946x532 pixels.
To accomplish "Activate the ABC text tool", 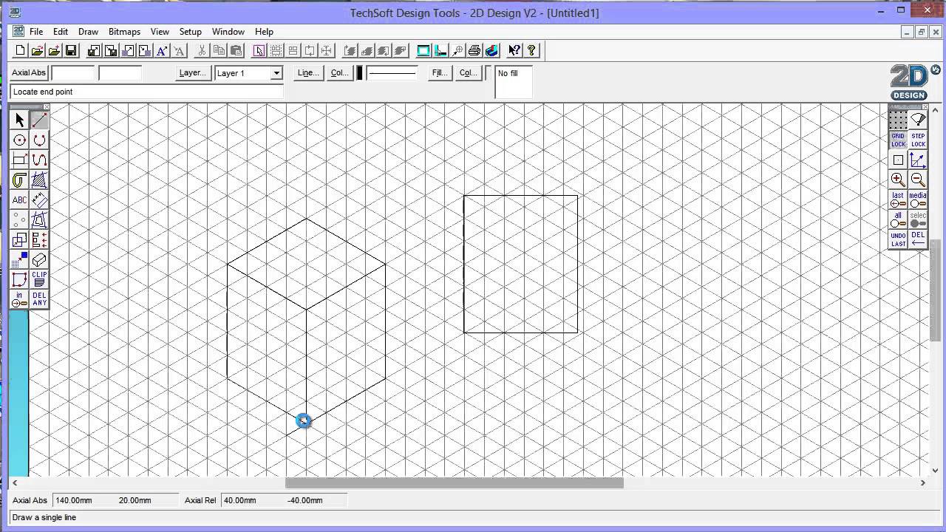I will [x=19, y=199].
